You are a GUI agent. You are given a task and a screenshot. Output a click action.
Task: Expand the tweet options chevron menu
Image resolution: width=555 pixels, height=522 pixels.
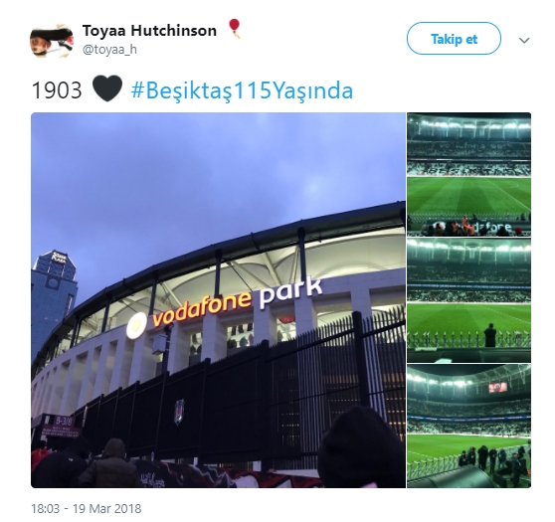[524, 41]
